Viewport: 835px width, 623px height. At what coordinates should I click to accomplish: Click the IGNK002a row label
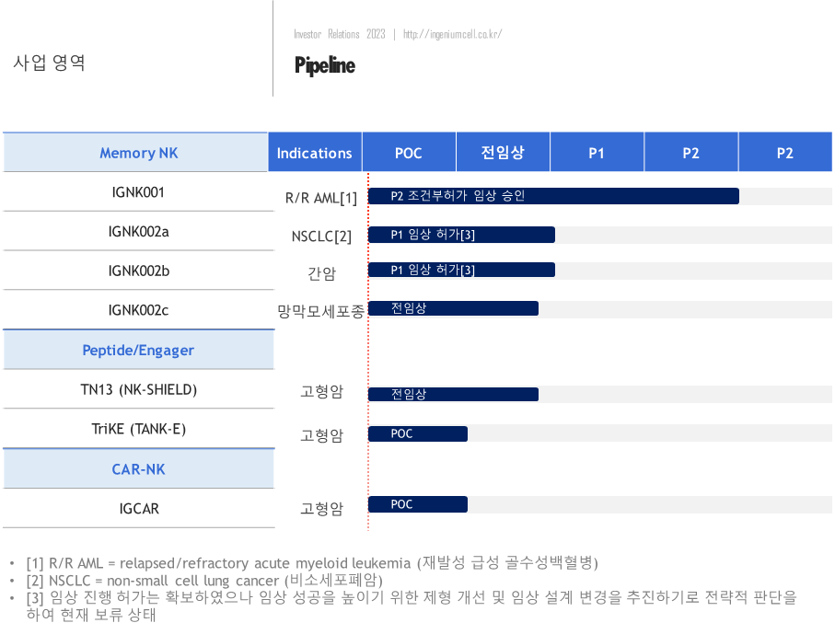click(x=138, y=232)
